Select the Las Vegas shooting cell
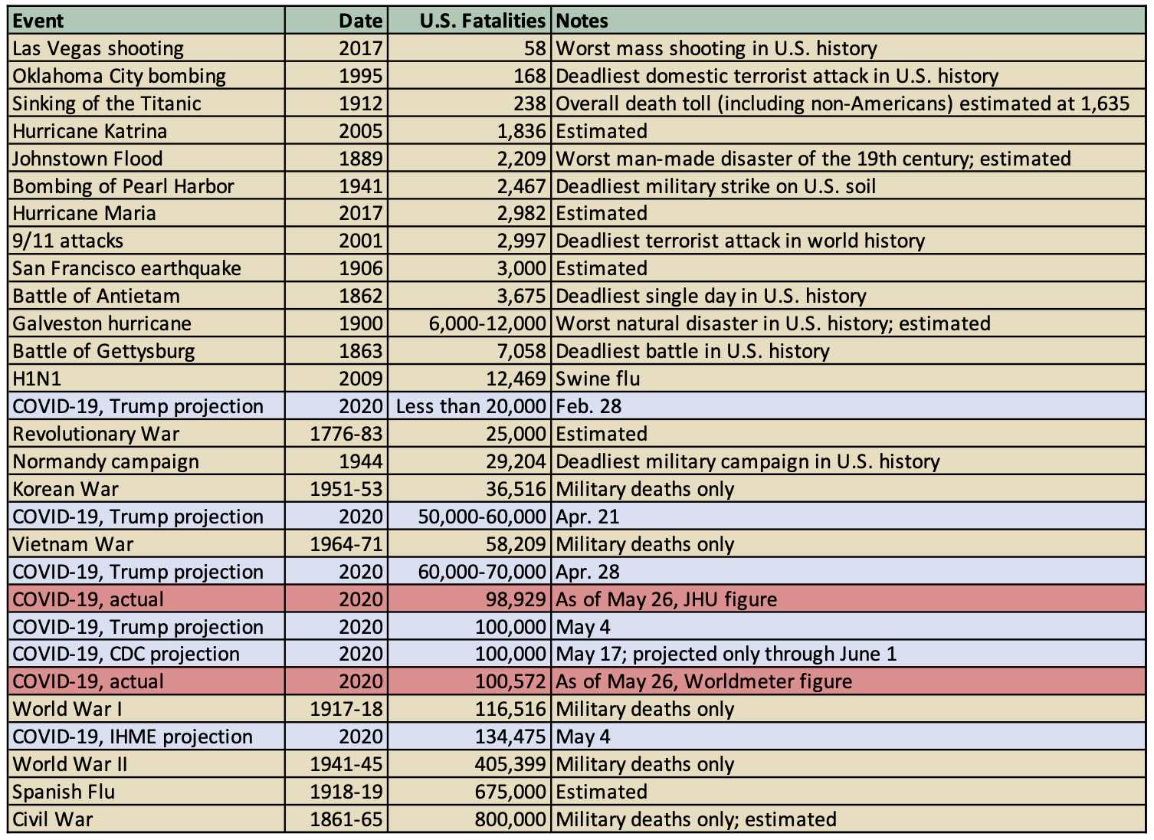 click(146, 48)
